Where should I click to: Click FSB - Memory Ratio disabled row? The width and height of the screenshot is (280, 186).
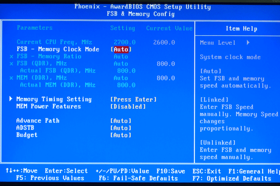click(69, 57)
